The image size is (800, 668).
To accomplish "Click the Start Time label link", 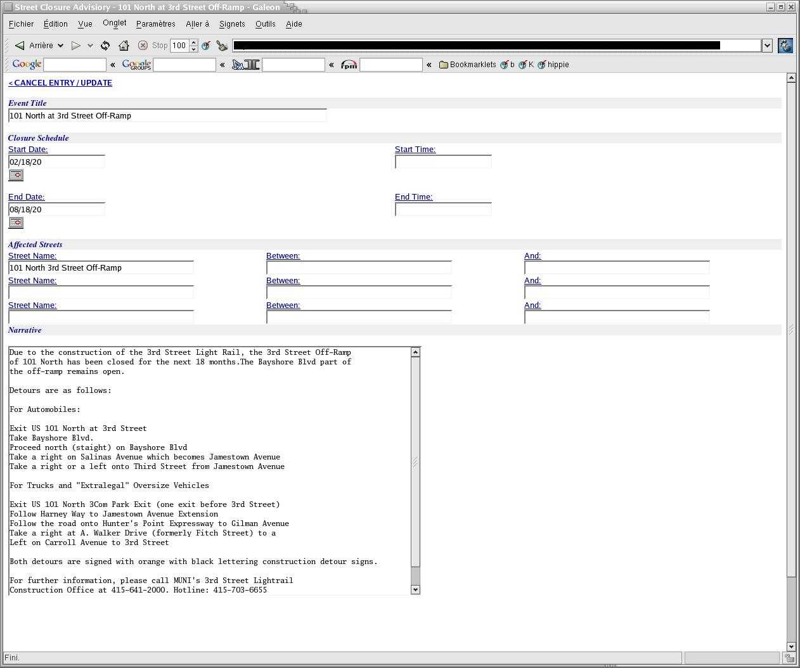I will (415, 150).
